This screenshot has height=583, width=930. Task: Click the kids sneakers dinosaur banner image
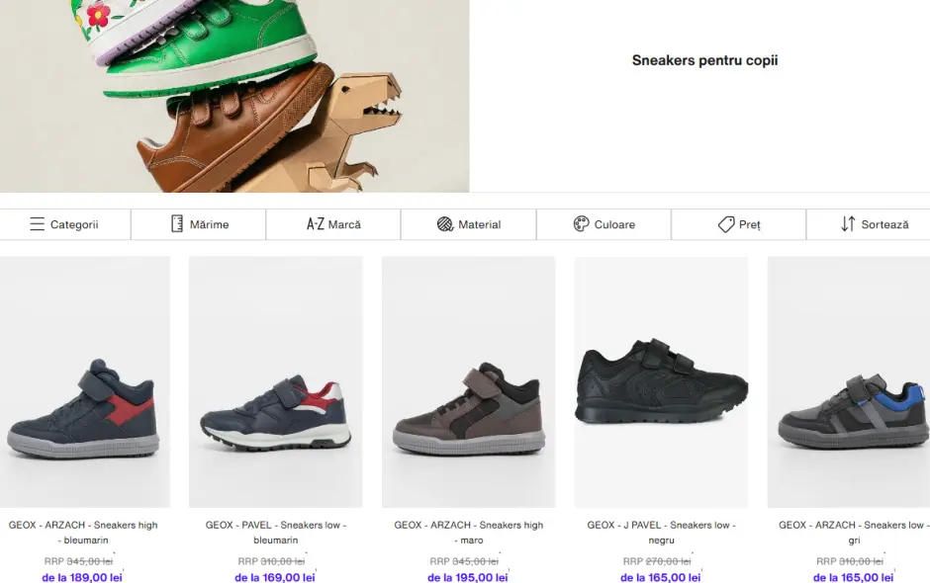click(234, 96)
